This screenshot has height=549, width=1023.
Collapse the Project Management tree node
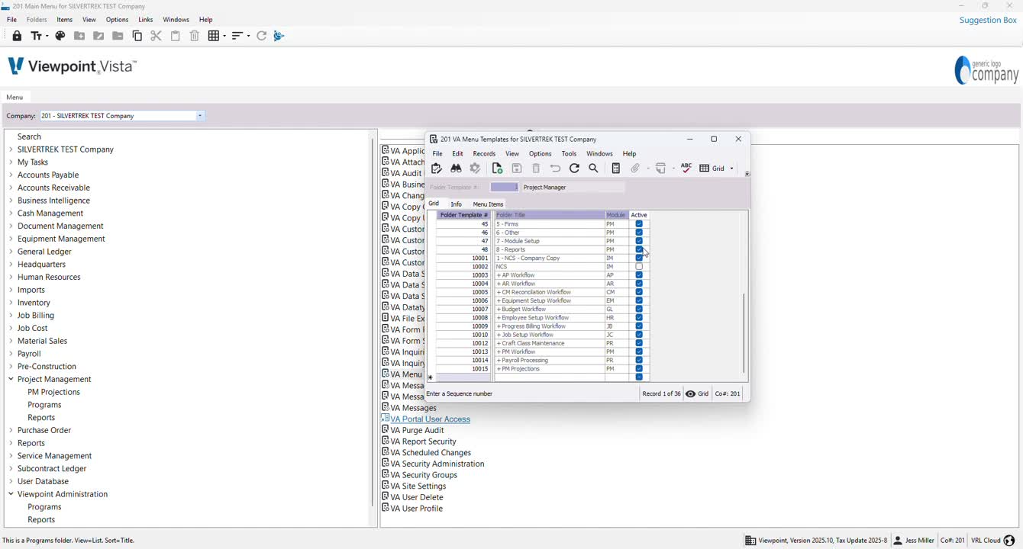coord(11,380)
